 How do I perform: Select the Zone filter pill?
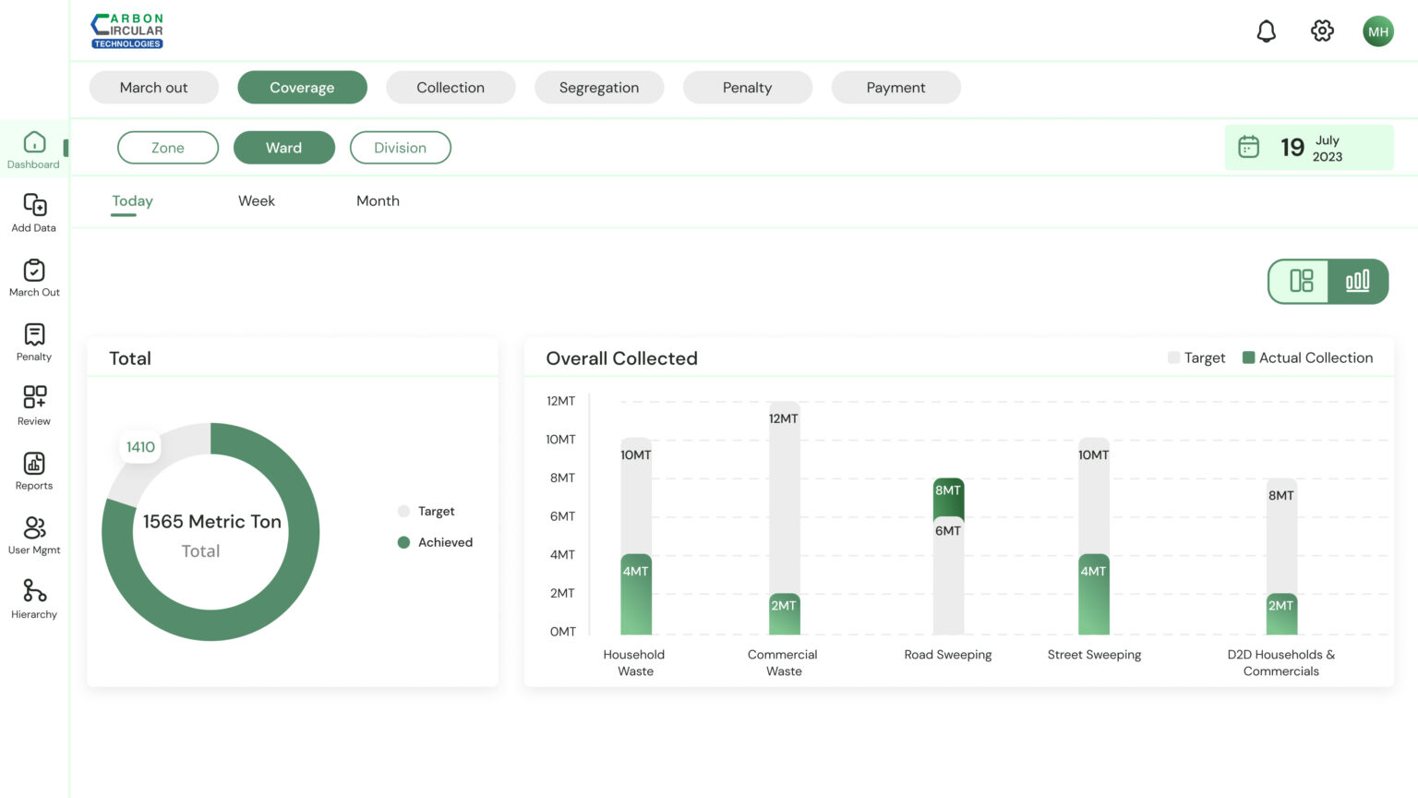click(x=168, y=148)
